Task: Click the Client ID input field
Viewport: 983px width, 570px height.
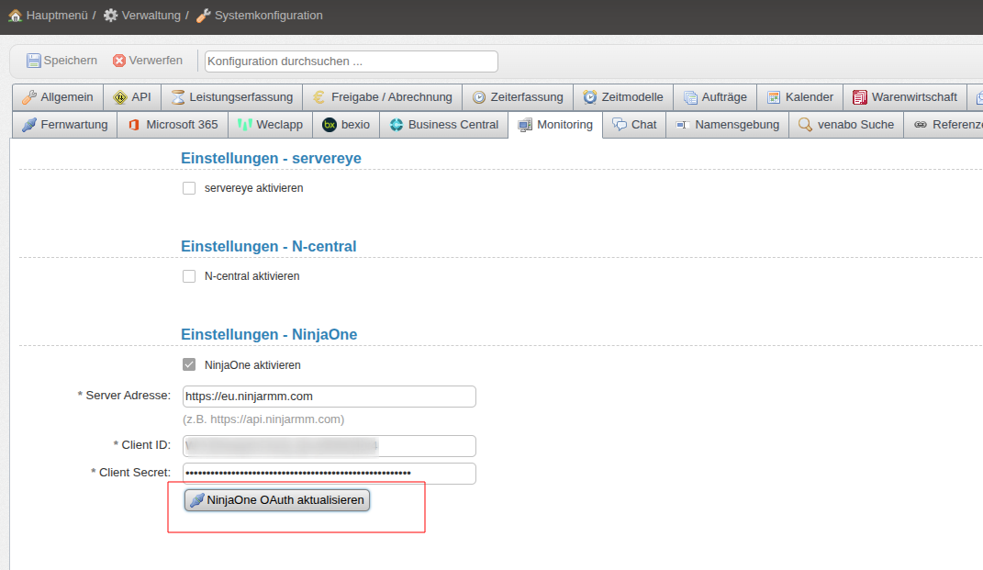Action: pos(330,446)
